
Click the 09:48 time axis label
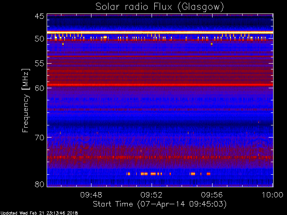point(91,195)
